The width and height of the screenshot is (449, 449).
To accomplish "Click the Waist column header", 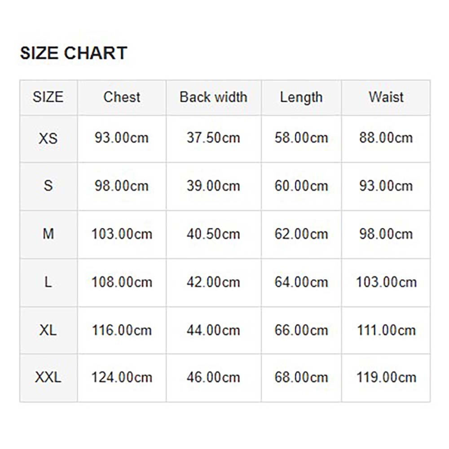I will 386,97.
